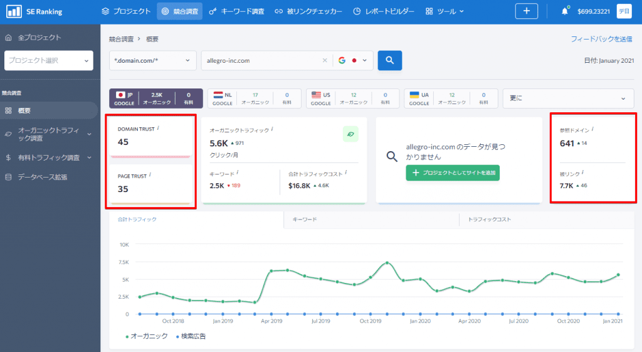The width and height of the screenshot is (642, 352).
Task: Open the 更に regions dropdown
Action: [568, 99]
